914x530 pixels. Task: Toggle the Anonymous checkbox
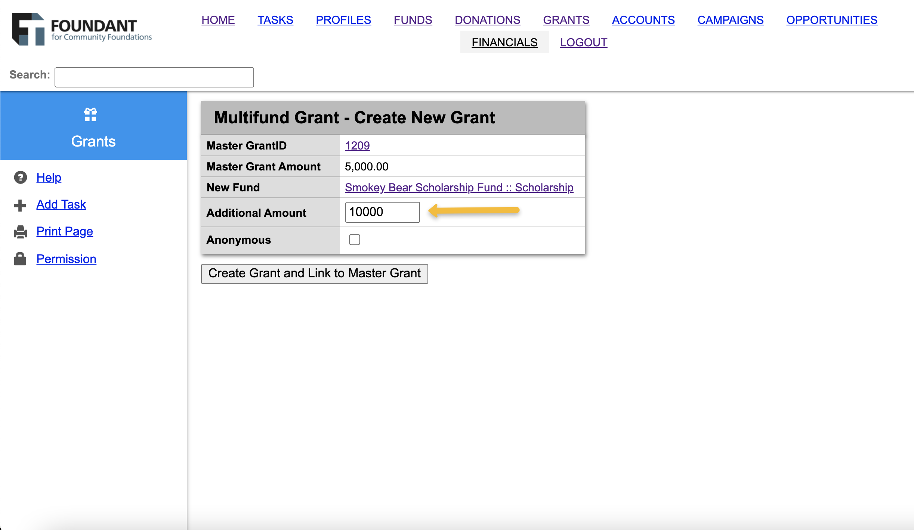click(355, 240)
